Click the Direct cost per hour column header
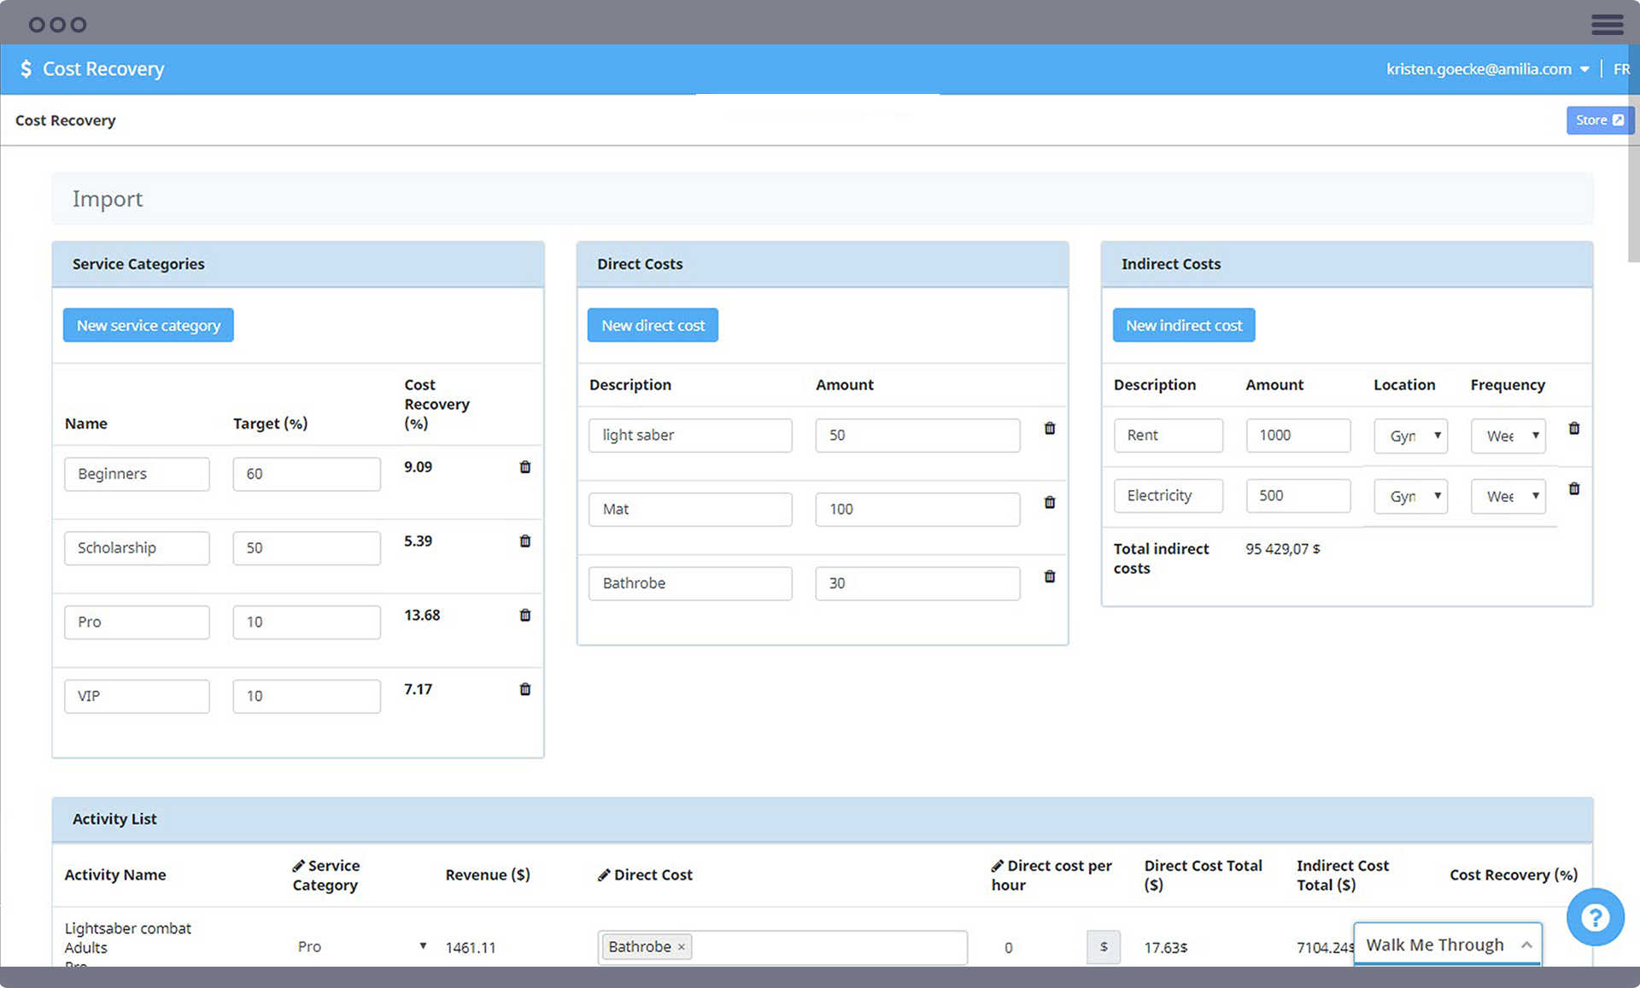The image size is (1640, 988). 1051,875
